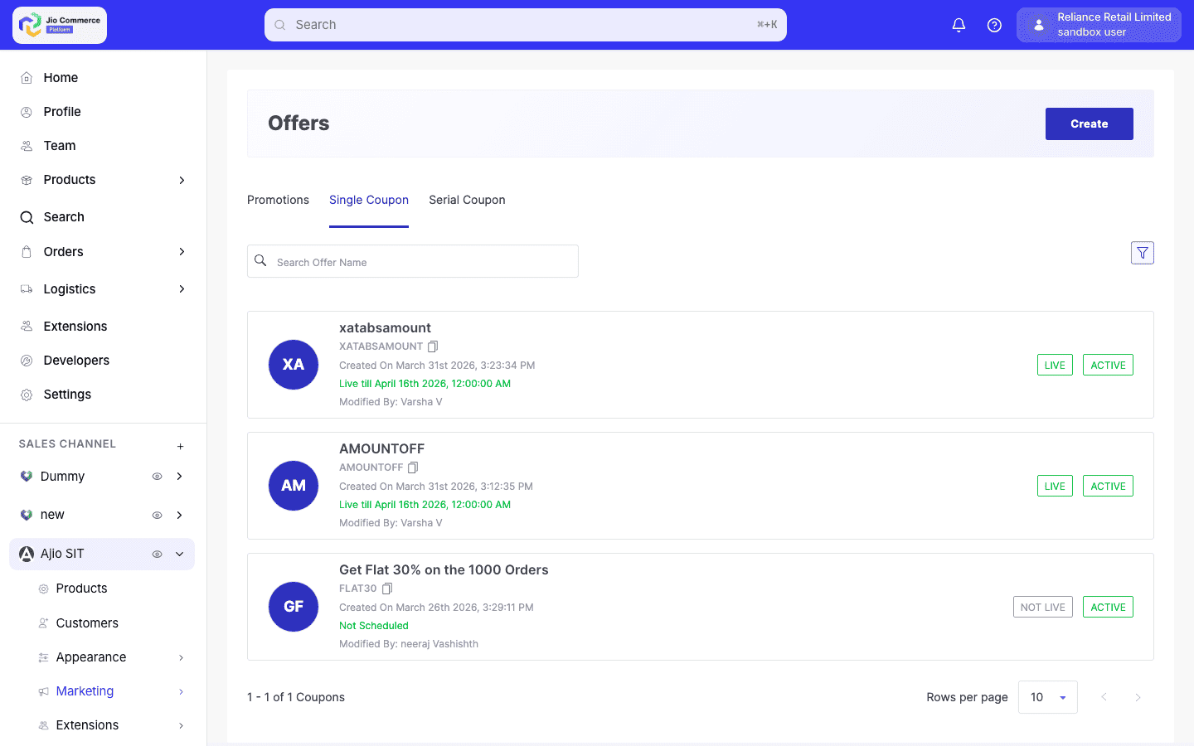The width and height of the screenshot is (1194, 746).
Task: Expand the Orders sidebar section
Action: pyautogui.click(x=182, y=251)
